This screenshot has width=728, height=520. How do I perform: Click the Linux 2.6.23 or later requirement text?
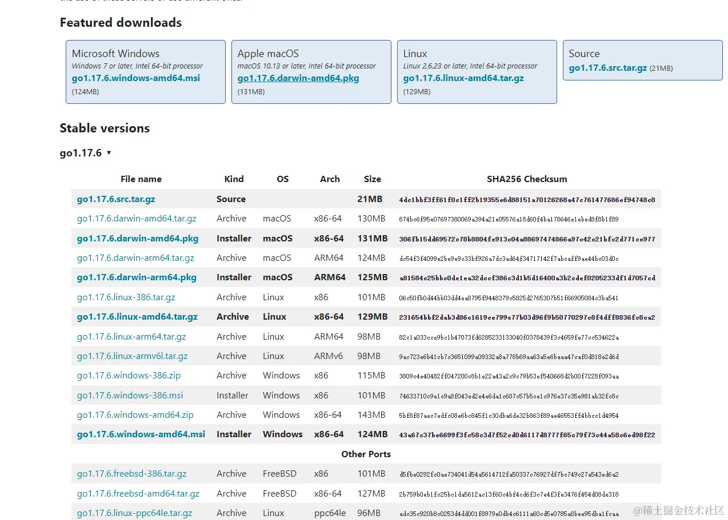pyautogui.click(x=470, y=66)
